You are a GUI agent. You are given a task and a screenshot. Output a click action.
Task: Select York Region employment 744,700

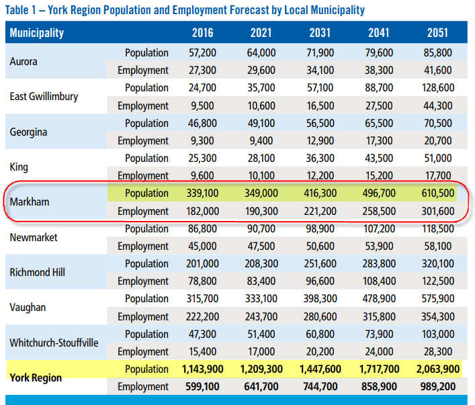pos(320,387)
